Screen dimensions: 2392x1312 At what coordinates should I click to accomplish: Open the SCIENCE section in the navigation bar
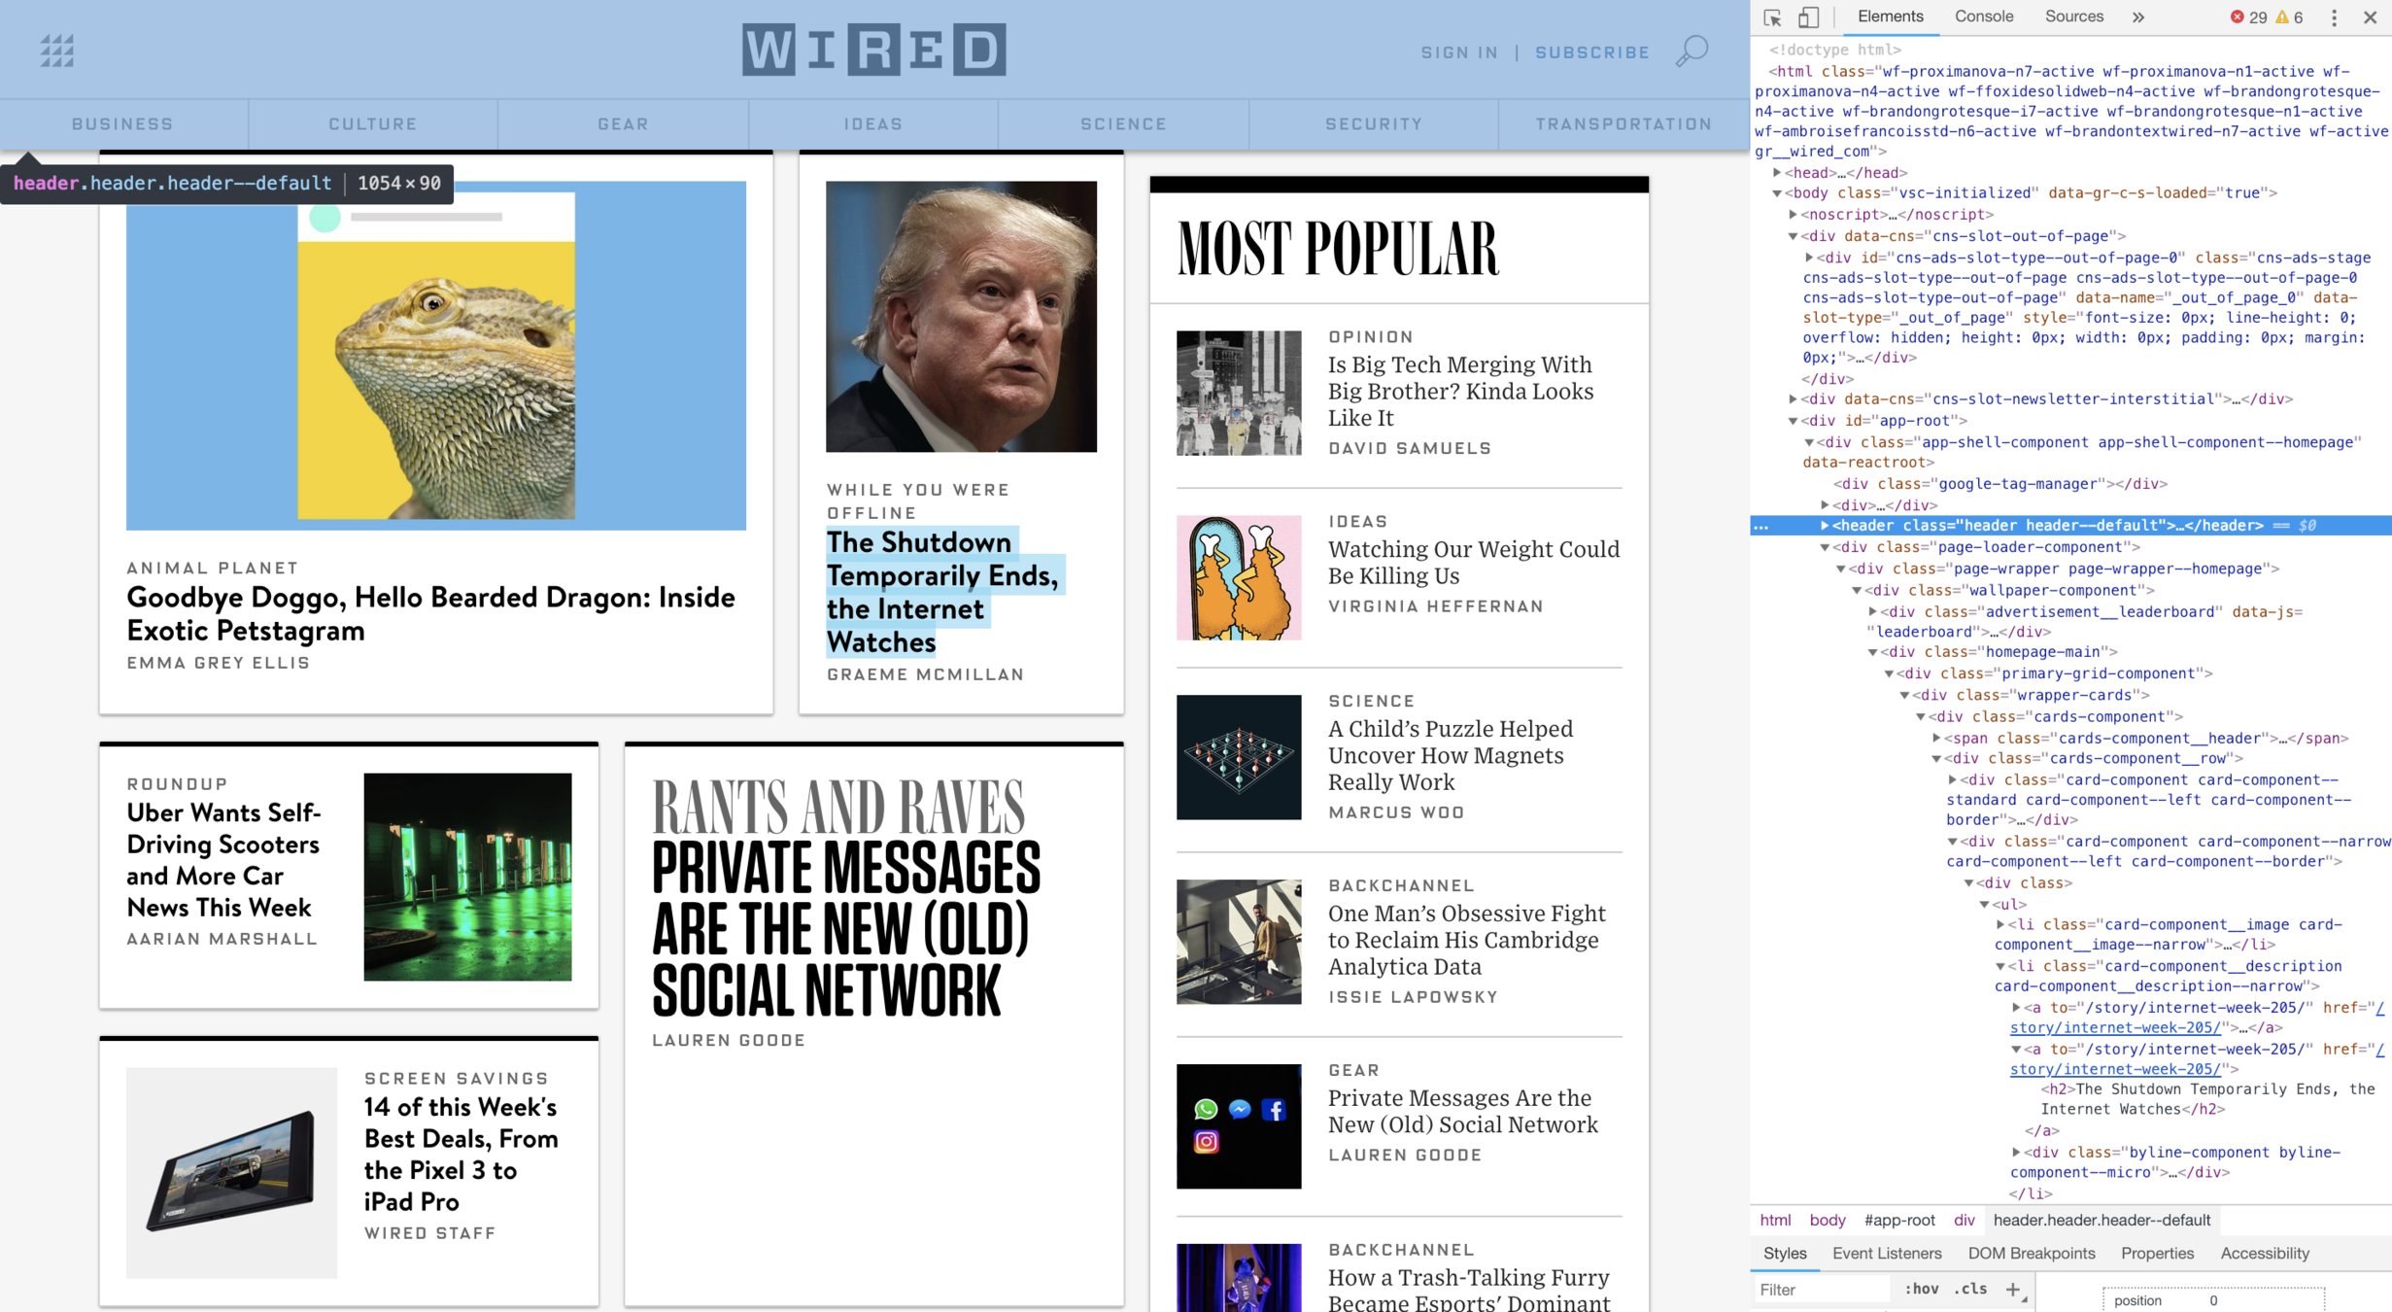[x=1123, y=123]
